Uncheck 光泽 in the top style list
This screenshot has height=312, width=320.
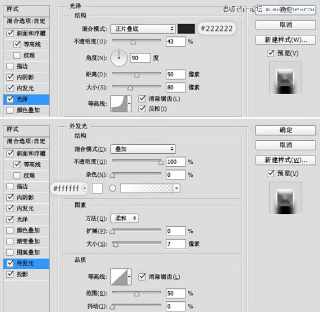(x=10, y=99)
